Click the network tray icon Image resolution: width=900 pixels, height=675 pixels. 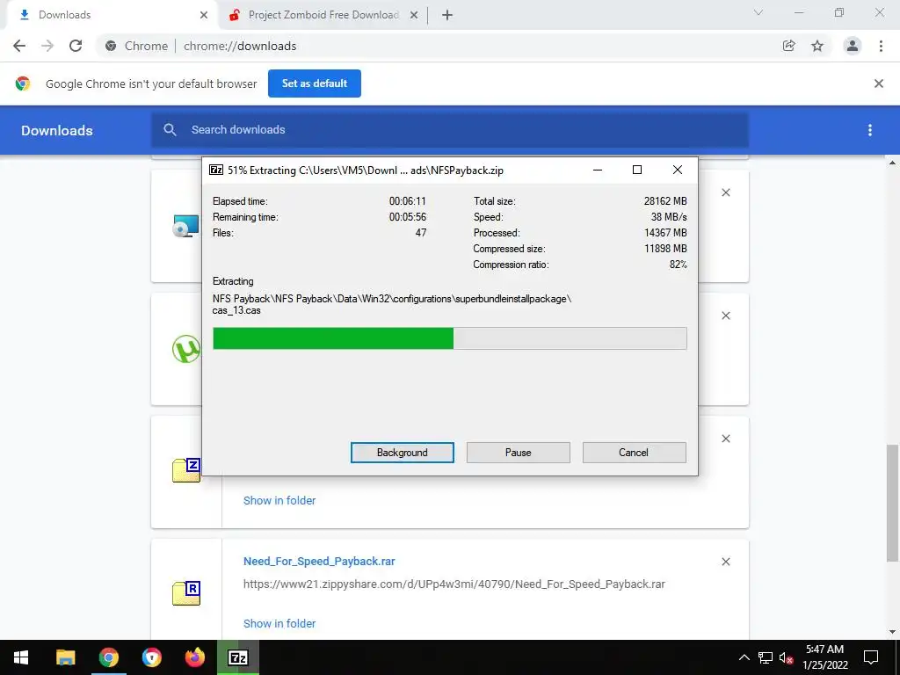pos(766,657)
